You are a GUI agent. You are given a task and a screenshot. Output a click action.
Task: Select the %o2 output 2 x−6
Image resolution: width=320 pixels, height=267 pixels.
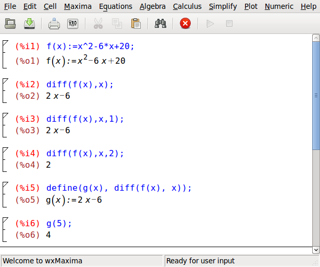58,96
